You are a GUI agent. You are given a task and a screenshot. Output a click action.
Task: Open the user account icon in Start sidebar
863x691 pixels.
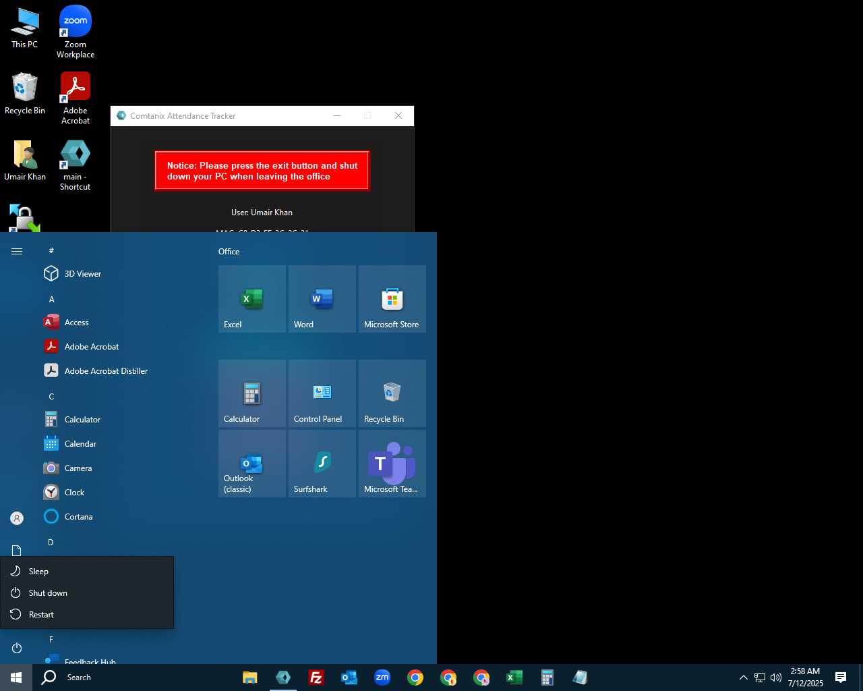[x=17, y=518]
